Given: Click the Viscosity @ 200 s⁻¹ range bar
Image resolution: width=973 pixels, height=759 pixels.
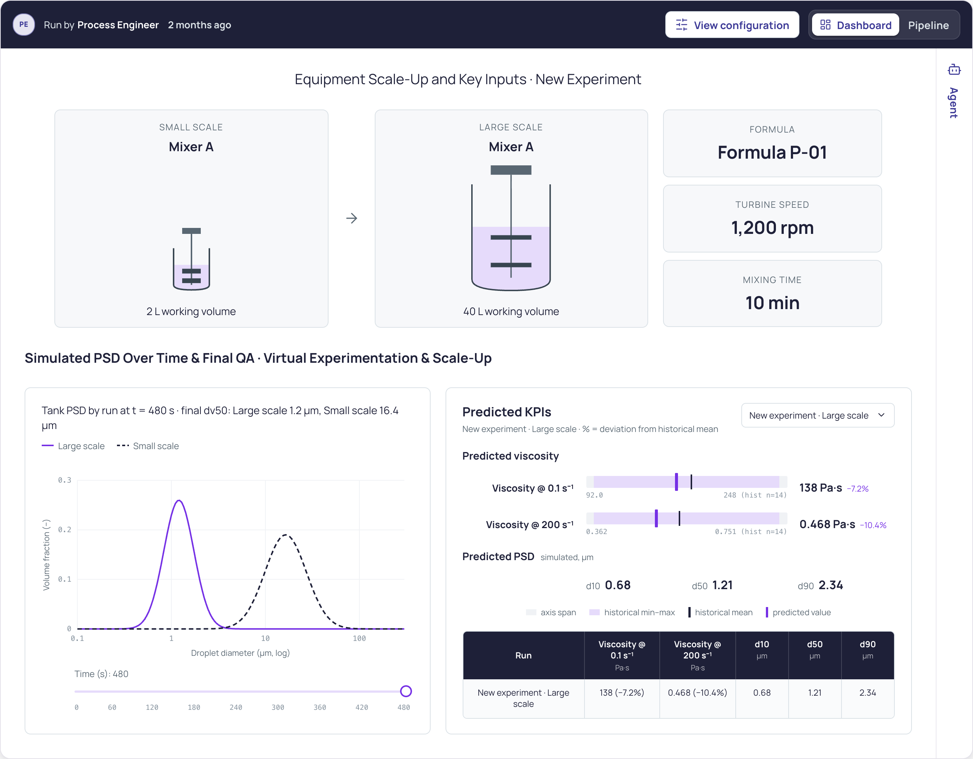Looking at the screenshot, I should coord(686,518).
